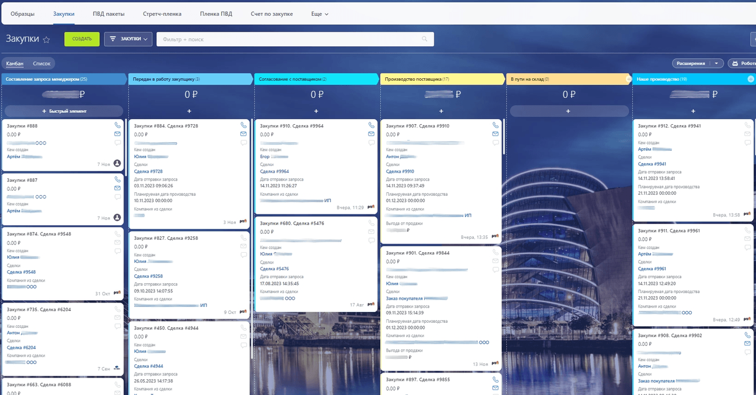Click mail icon on Закупки #884 card

[x=244, y=134]
